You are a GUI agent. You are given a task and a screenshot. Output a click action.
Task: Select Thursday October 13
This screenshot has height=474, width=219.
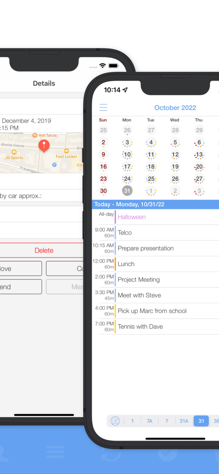[x=199, y=155]
